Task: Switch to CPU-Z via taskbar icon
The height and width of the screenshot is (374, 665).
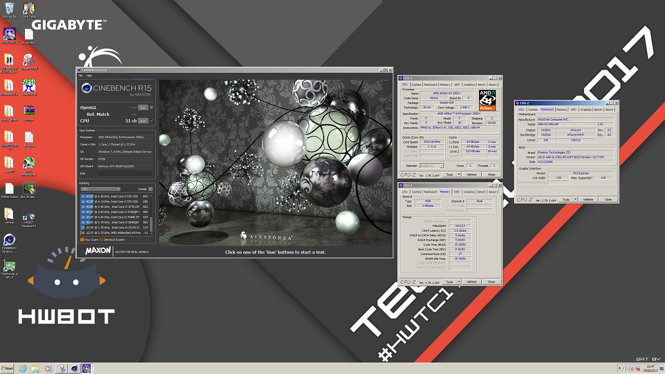Action: coord(86,368)
